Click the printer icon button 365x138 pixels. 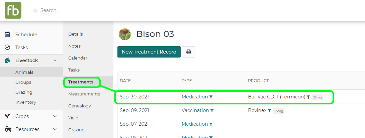189,52
